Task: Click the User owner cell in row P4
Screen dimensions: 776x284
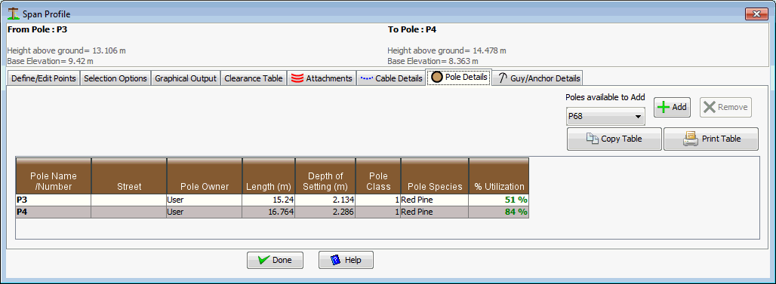Action: pos(205,212)
